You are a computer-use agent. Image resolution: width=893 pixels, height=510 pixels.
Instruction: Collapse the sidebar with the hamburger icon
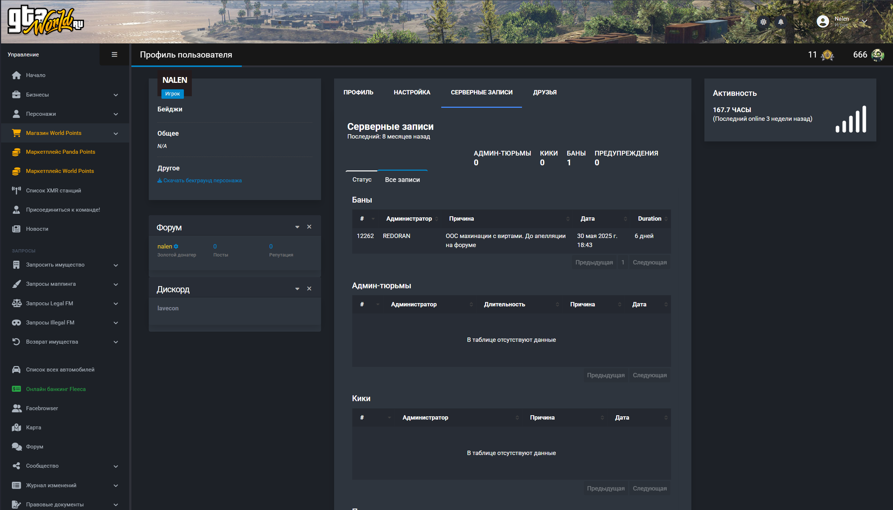coord(114,55)
